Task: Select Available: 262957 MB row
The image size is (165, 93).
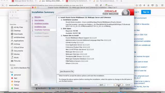Action: click(x=73, y=33)
